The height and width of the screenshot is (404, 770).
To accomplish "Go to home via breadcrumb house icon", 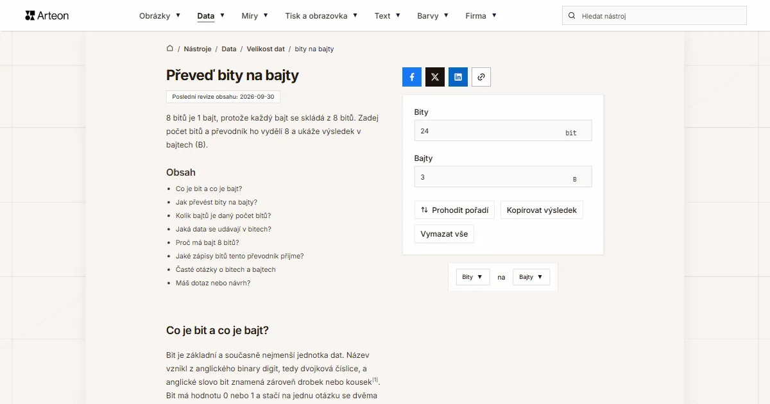I will (x=170, y=49).
